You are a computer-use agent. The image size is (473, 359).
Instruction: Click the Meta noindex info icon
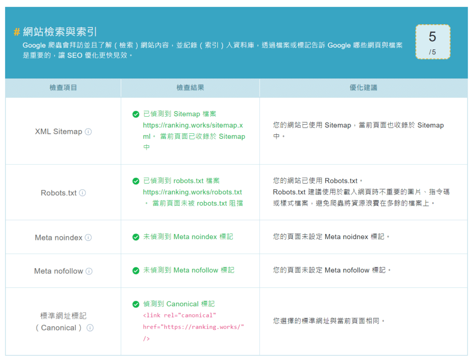[88, 238]
